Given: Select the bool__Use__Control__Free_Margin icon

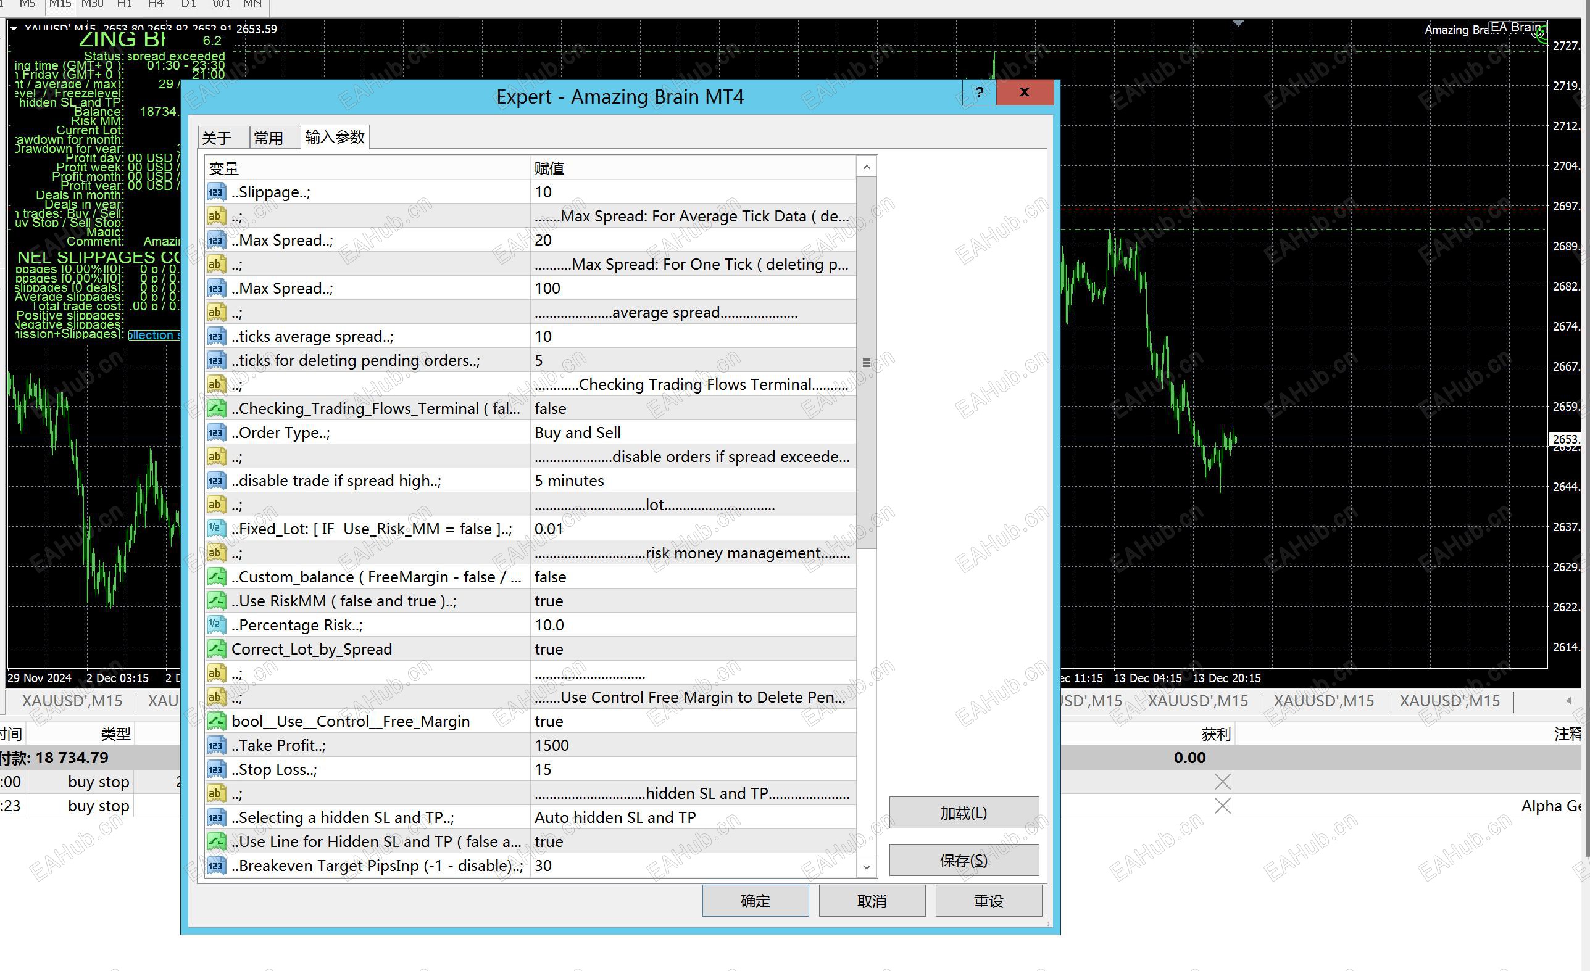Looking at the screenshot, I should pyautogui.click(x=216, y=722).
